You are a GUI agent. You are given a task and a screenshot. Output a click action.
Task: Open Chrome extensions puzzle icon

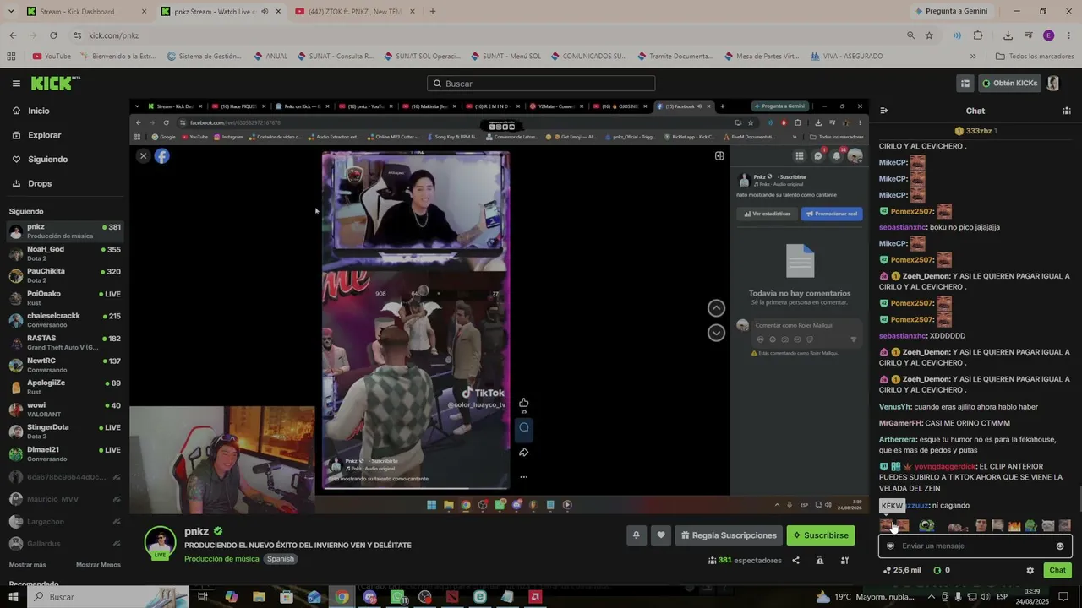(978, 35)
